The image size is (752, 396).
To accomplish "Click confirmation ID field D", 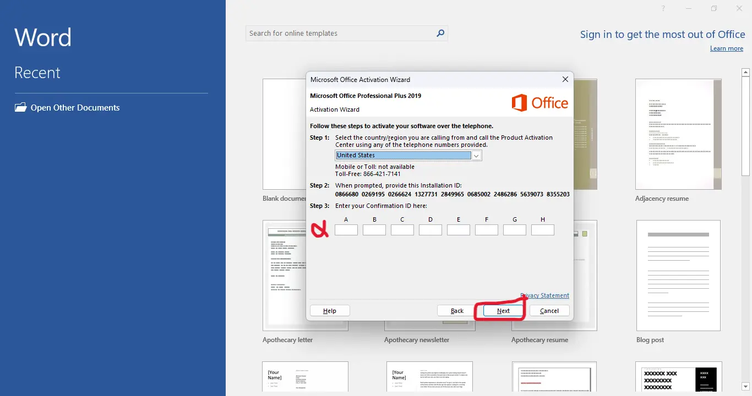I will 431,230.
